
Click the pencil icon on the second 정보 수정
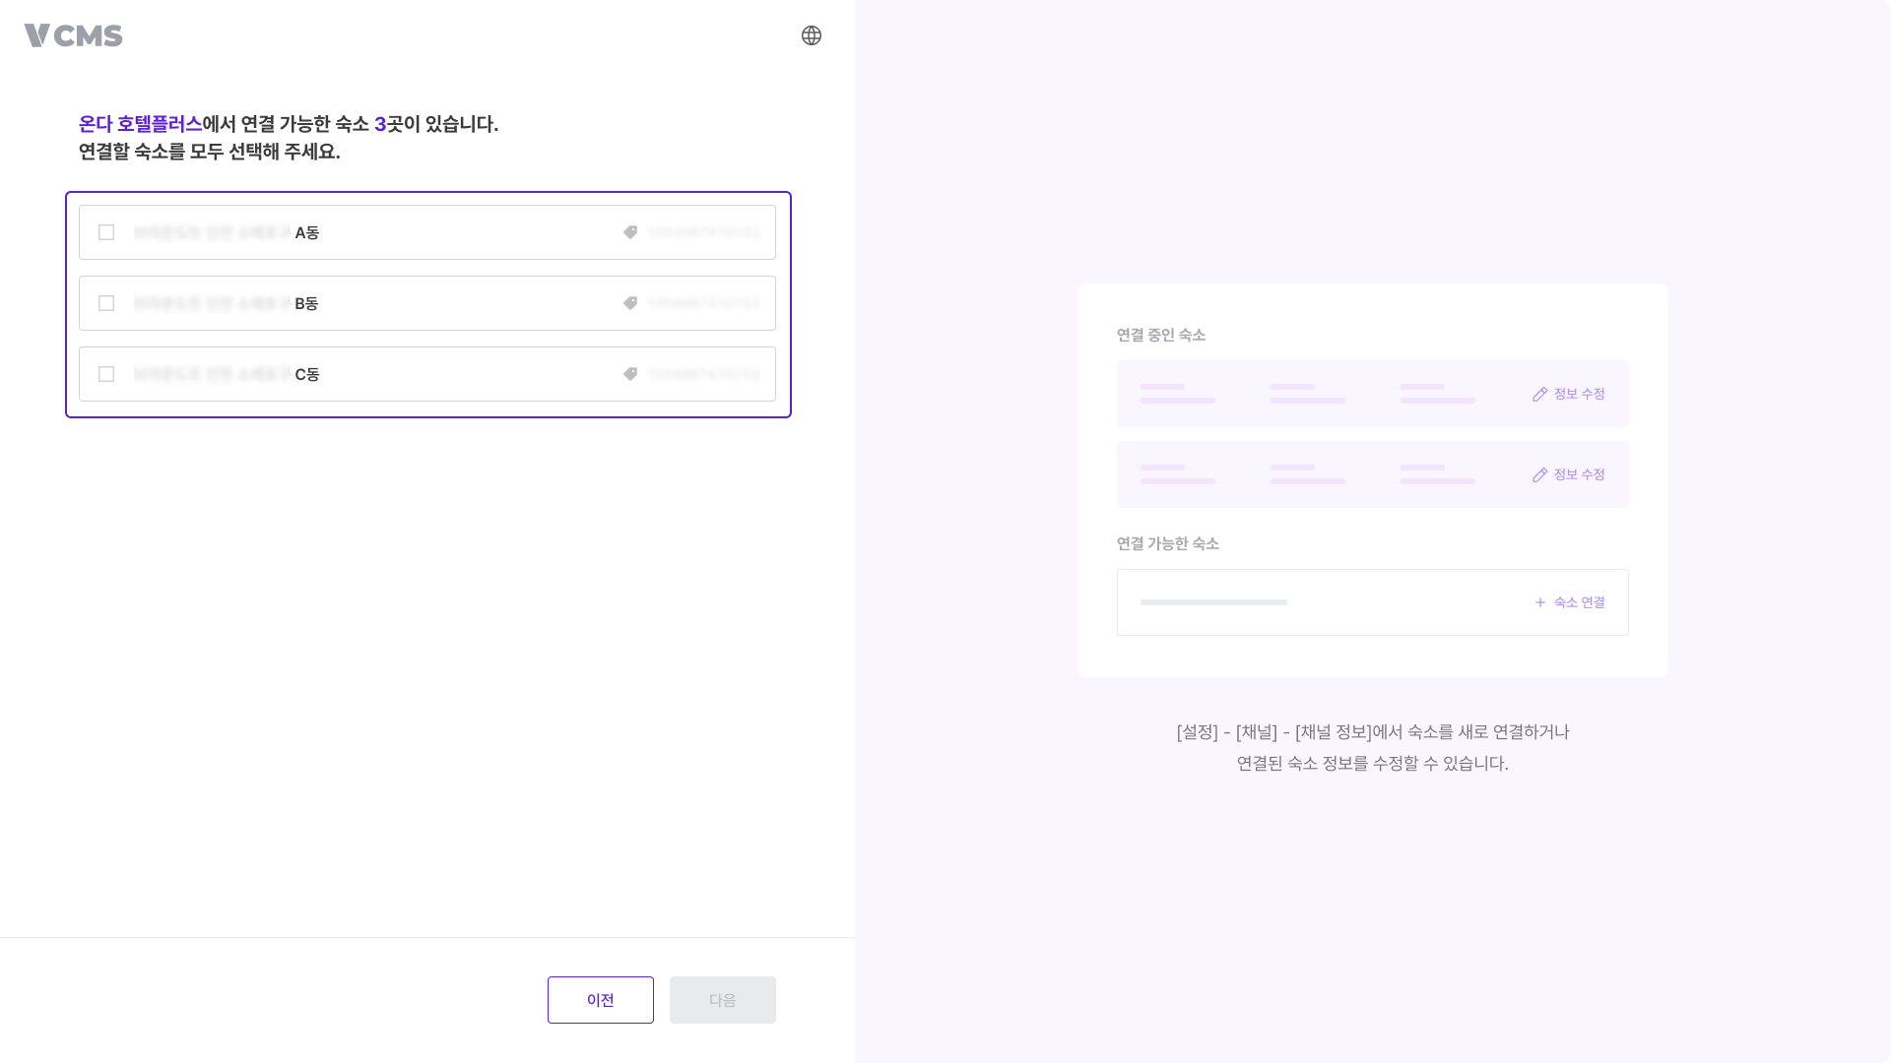[x=1539, y=474]
